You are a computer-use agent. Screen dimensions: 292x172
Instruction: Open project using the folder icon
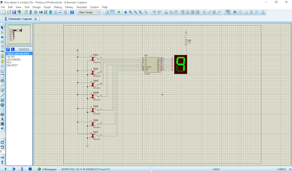coord(9,12)
